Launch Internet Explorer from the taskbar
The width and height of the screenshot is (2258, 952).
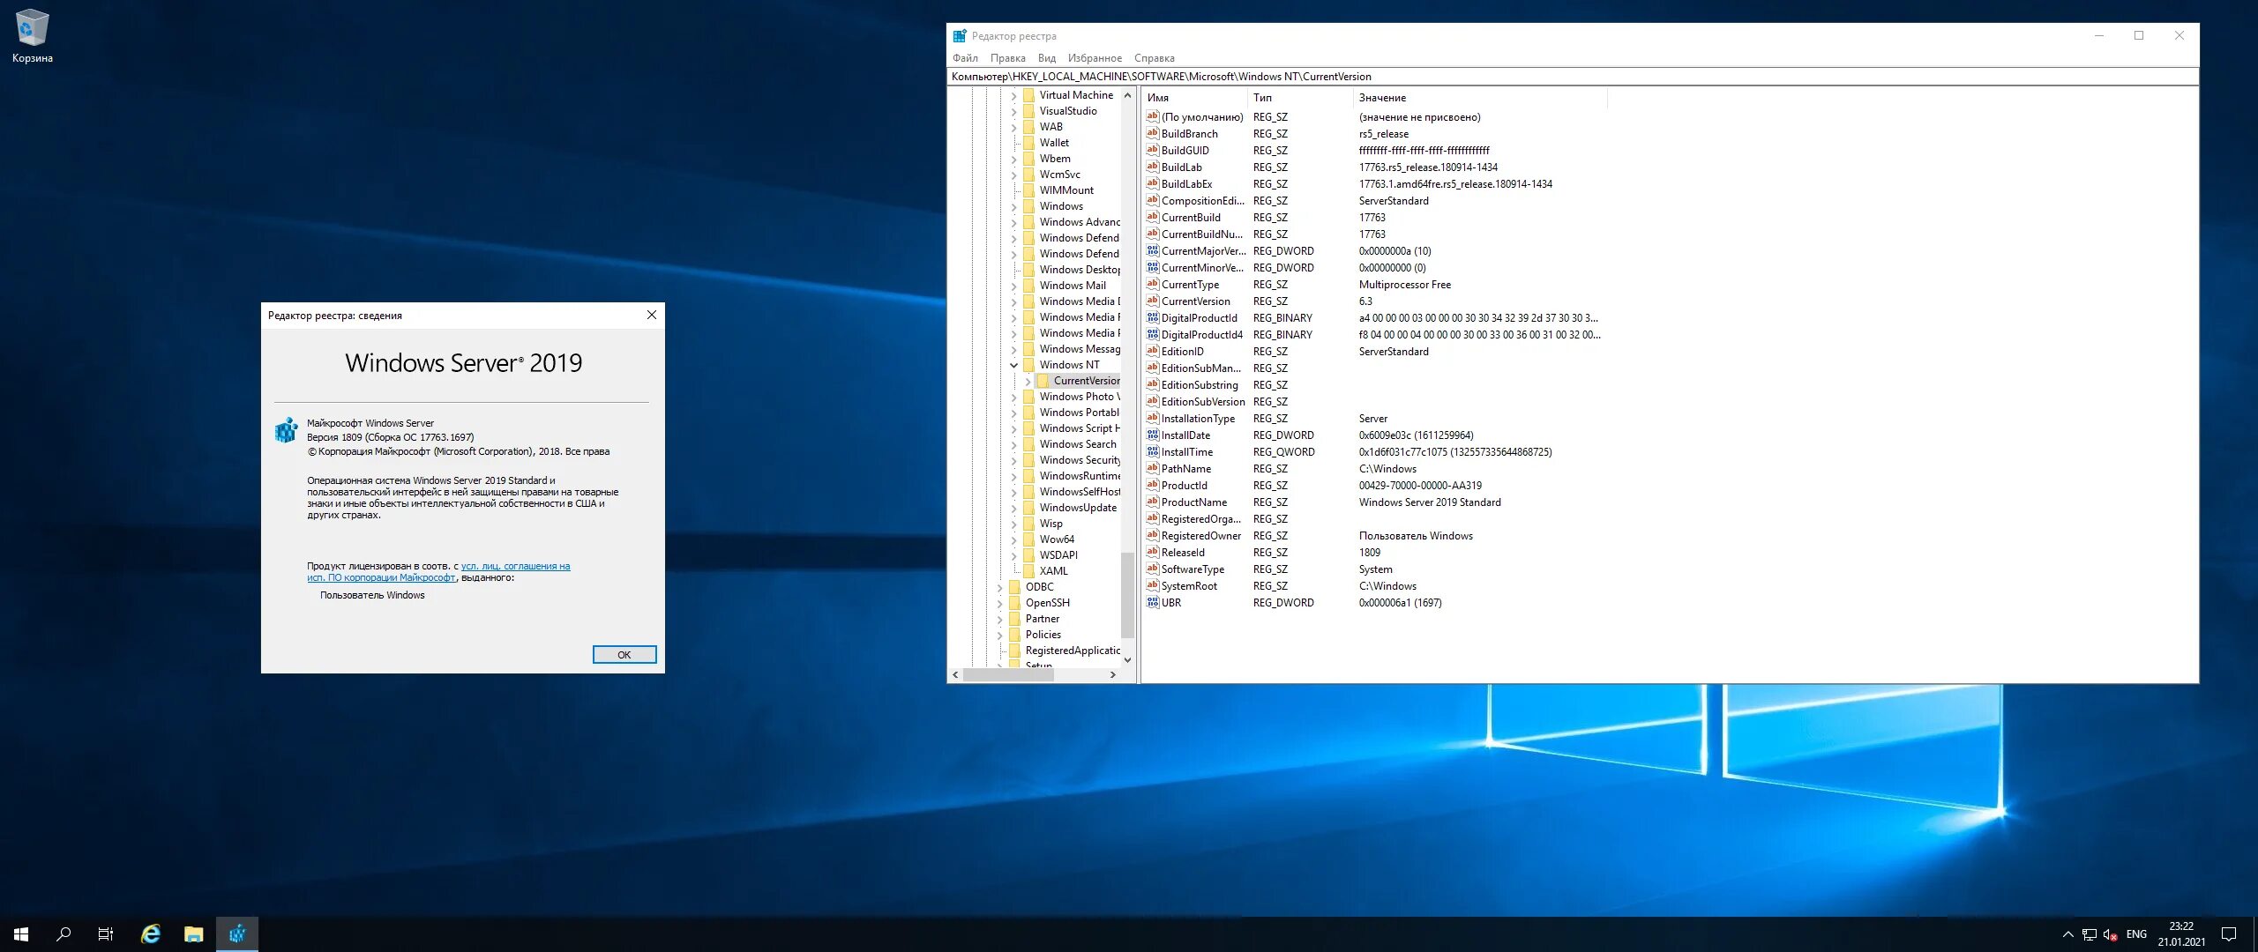pos(151,934)
